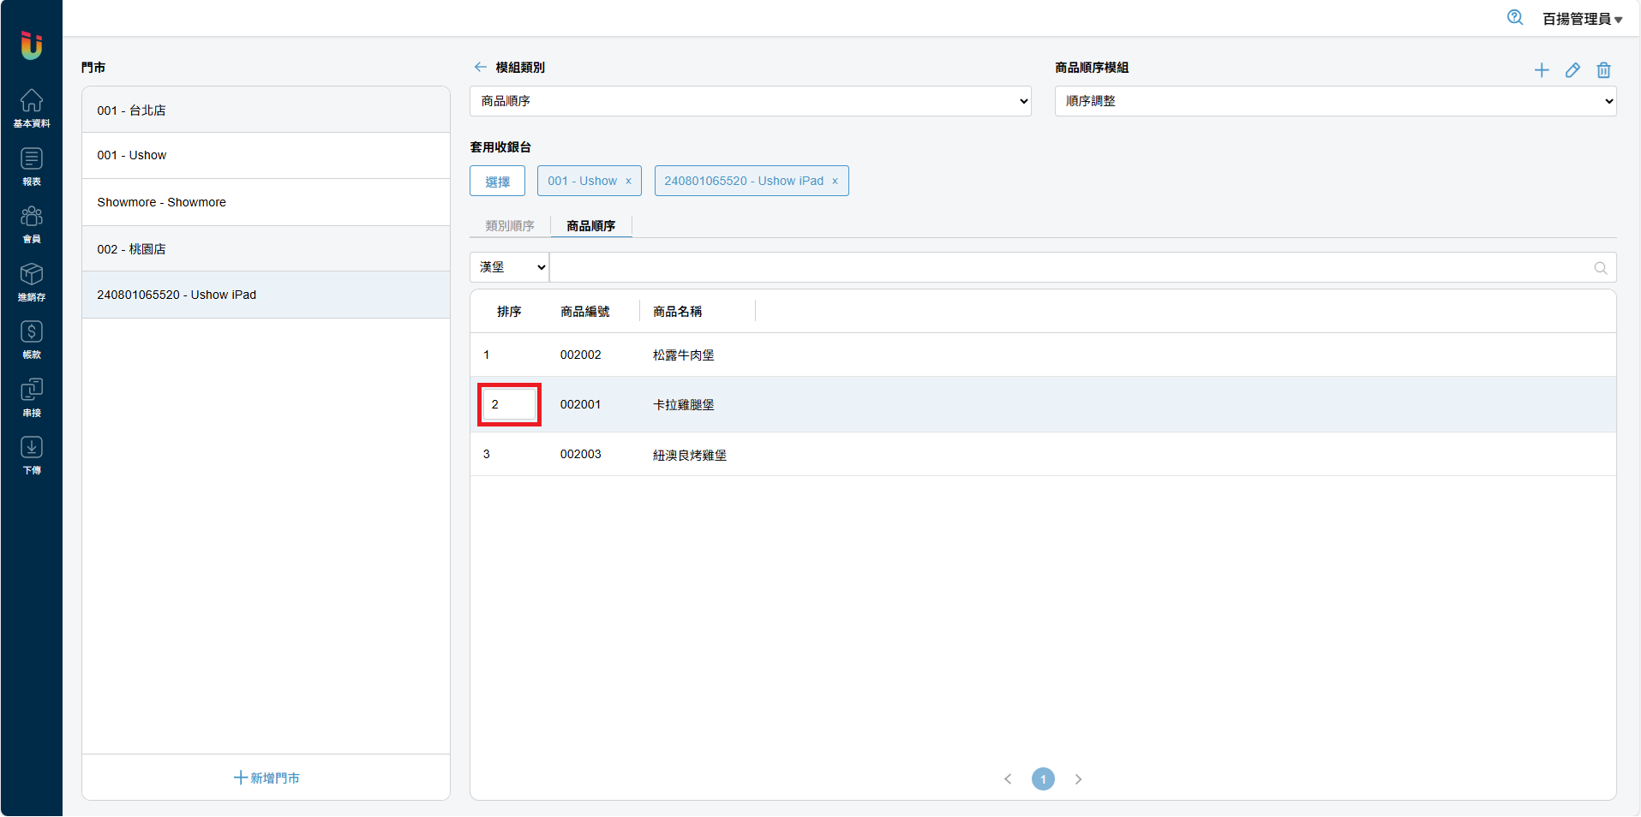This screenshot has height=817, width=1641.
Task: Expand the 模組類別 商品順序 dropdown
Action: [750, 101]
